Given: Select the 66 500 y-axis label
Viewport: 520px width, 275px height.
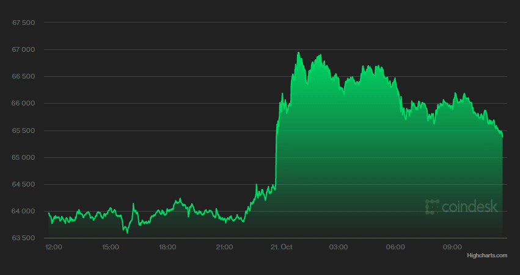Looking at the screenshot, I should pos(23,76).
